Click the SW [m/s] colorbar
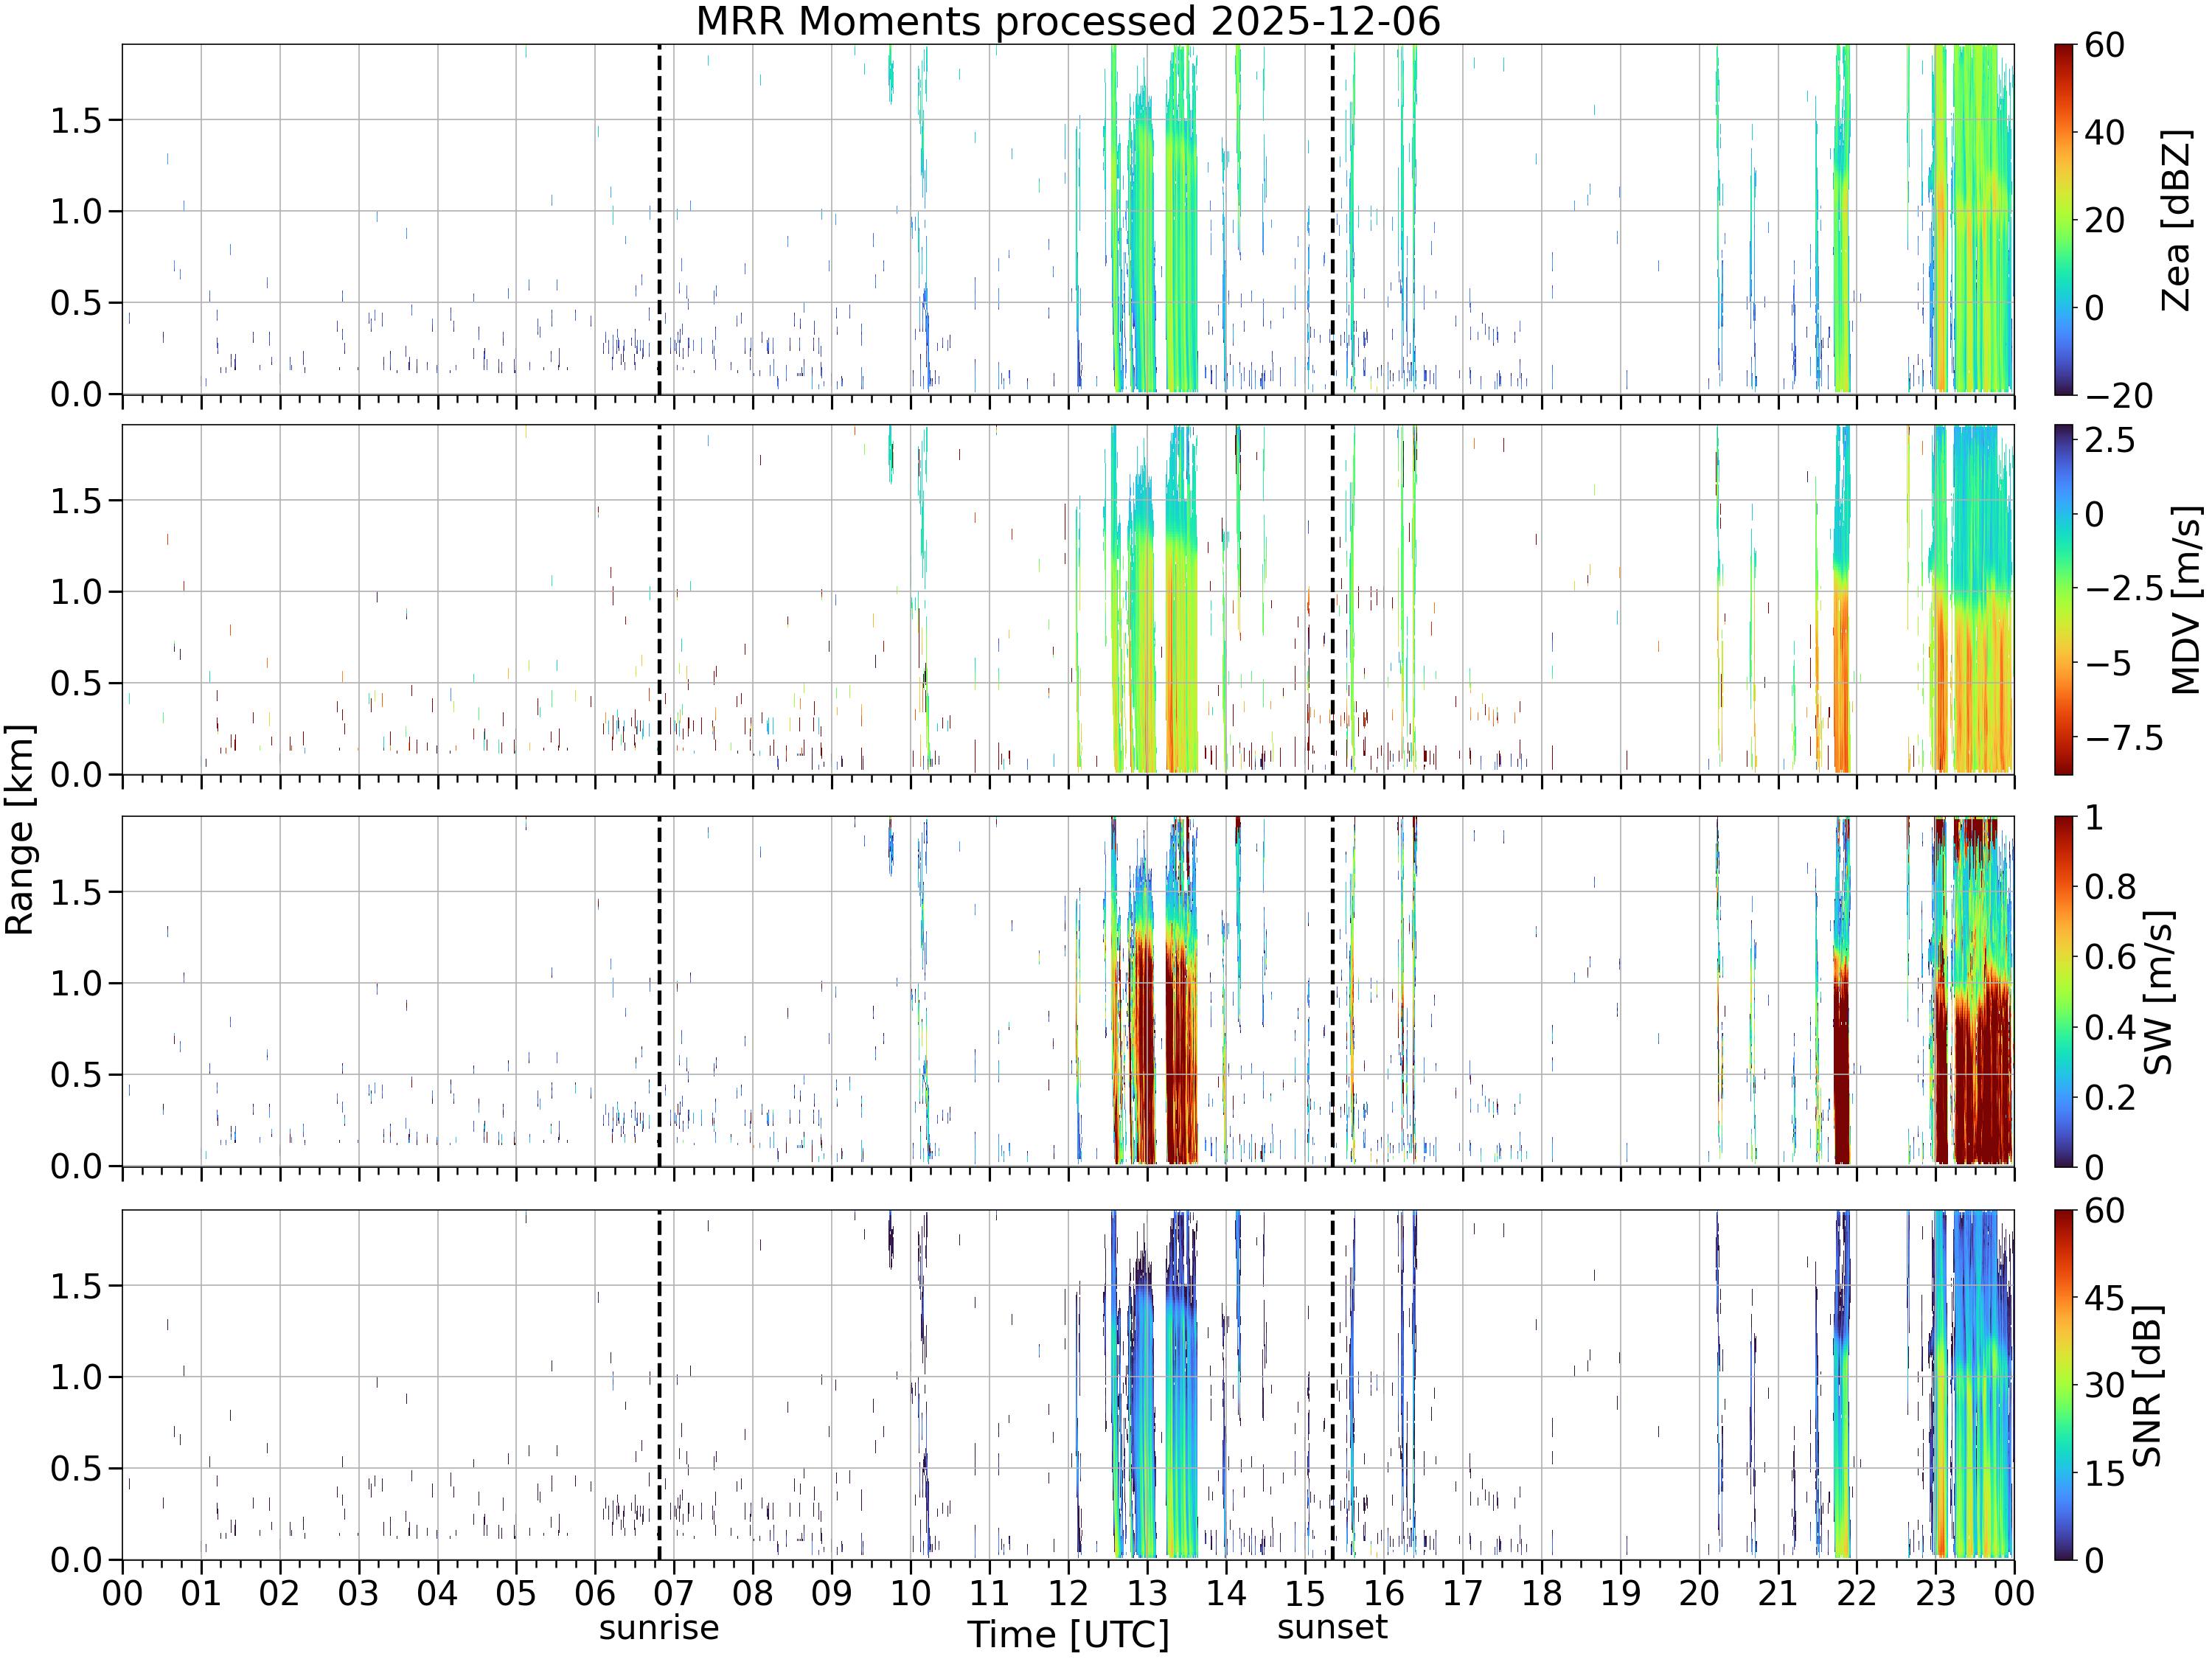This screenshot has height=1659, width=2212. [x=2064, y=991]
